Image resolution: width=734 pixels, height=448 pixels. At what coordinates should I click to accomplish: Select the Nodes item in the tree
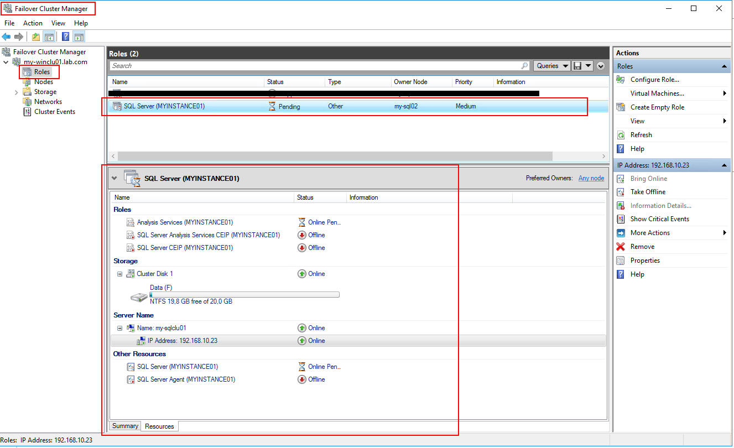tap(43, 82)
